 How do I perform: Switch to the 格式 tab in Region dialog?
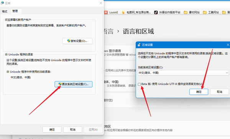pyautogui.click(x=5, y=12)
